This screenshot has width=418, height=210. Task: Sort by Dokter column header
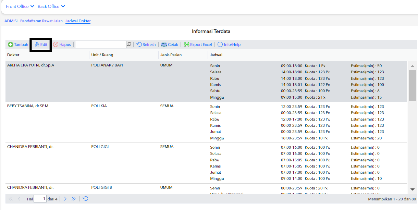pyautogui.click(x=47, y=55)
